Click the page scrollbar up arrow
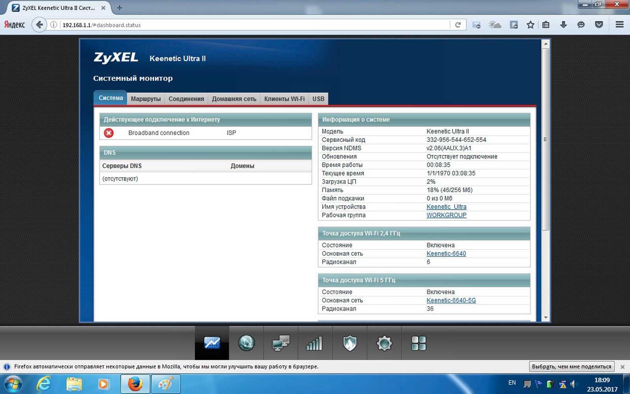The width and height of the screenshot is (630, 394). click(x=546, y=43)
